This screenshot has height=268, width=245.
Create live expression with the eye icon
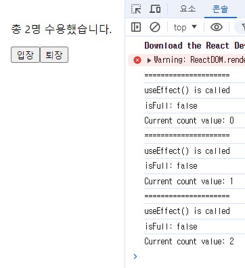tap(217, 27)
